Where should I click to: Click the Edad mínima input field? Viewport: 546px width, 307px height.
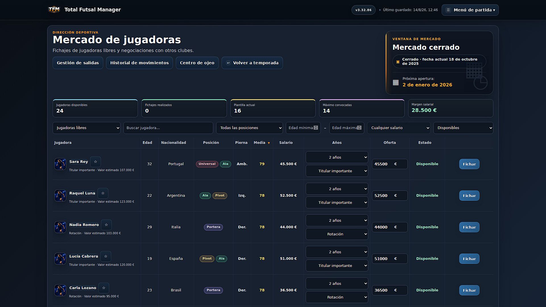[303, 128]
